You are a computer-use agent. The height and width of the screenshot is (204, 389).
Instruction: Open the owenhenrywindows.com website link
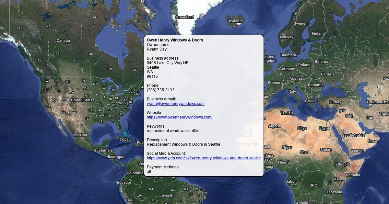[x=179, y=117]
